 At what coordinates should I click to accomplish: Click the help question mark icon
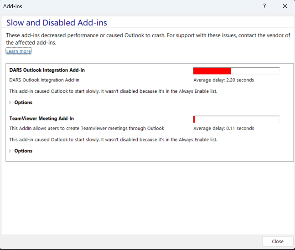coord(264,6)
